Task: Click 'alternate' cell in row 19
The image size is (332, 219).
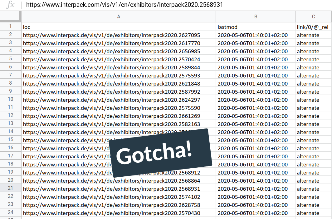Action: tap(314, 173)
